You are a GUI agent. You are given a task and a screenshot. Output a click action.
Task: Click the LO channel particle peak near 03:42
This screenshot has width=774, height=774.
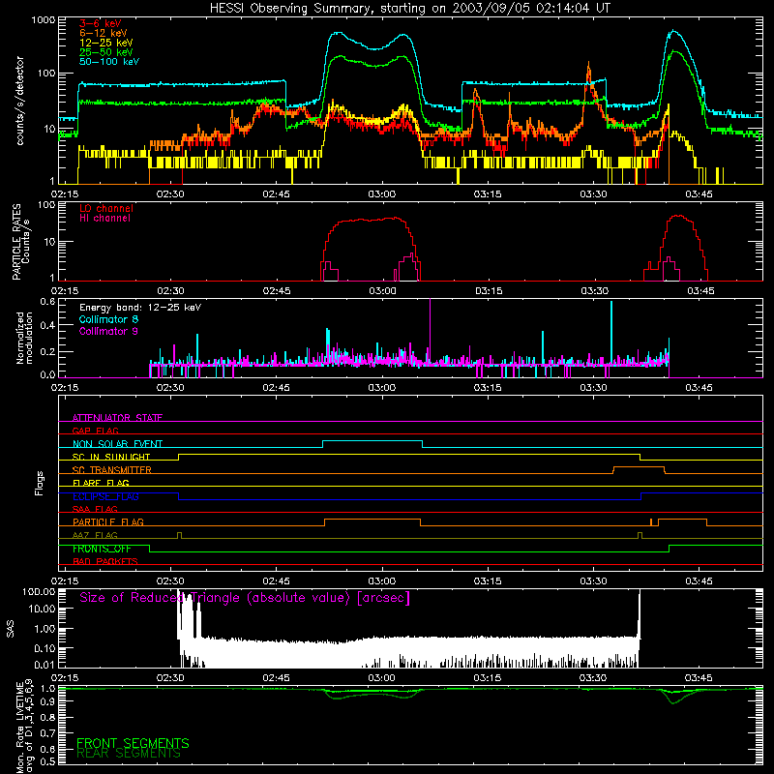click(x=680, y=216)
